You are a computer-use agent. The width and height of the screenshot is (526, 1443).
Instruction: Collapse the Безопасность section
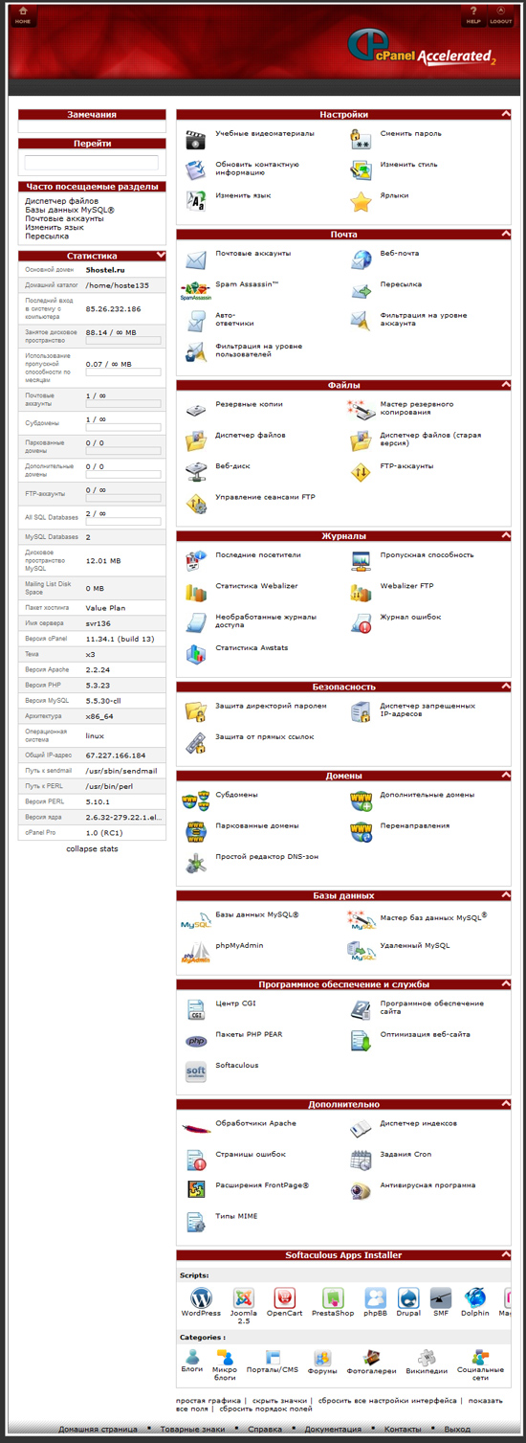tap(505, 686)
